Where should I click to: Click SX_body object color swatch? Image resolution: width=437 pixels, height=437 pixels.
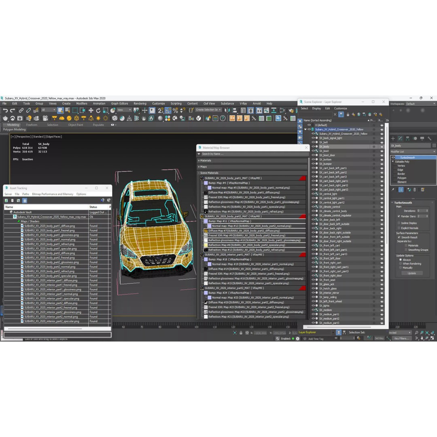tap(434, 146)
